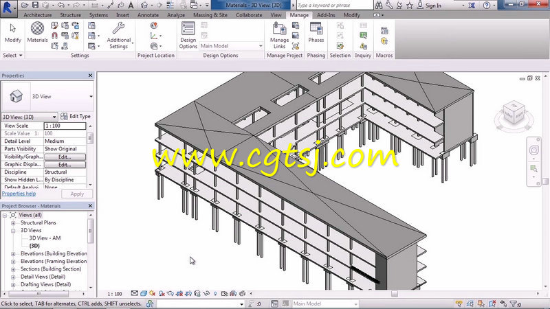Open Object Styles in Settings panel
Image resolution: width=550 pixels, height=309 pixels.
54,25
